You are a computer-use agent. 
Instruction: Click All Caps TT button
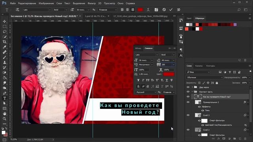pyautogui.click(x=147, y=80)
